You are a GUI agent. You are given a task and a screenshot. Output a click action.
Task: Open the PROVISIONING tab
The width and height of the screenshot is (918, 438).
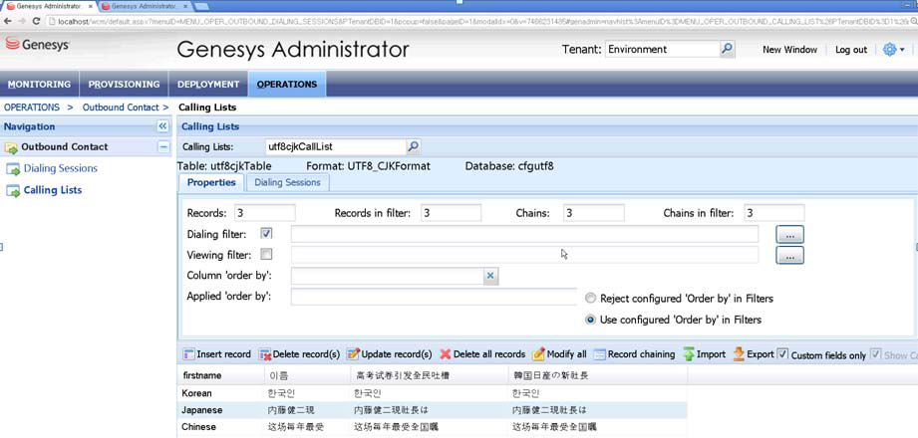point(125,85)
